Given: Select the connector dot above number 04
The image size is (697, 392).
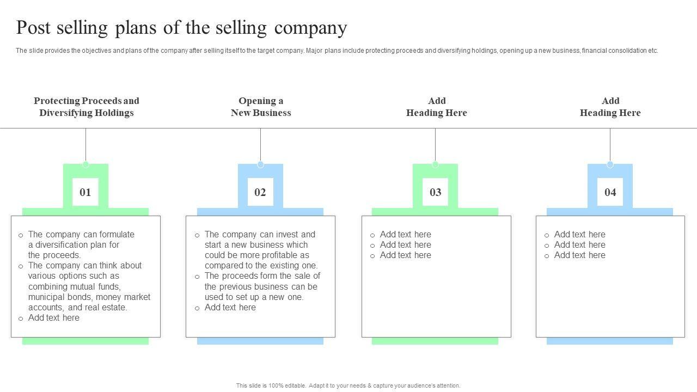Looking at the screenshot, I should tap(610, 164).
